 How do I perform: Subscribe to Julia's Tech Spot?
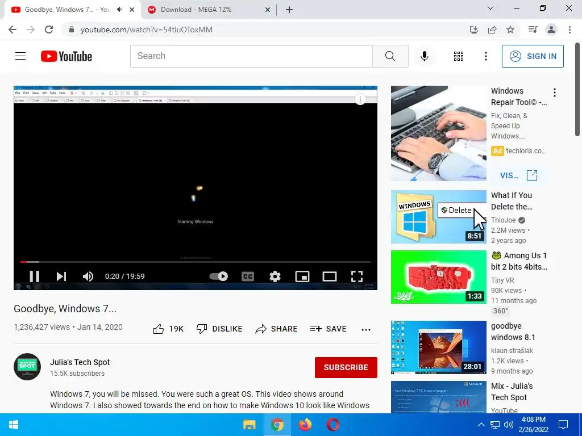click(346, 367)
